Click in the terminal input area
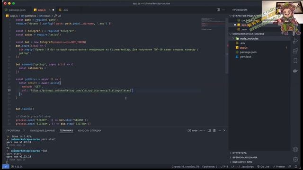 8,162
